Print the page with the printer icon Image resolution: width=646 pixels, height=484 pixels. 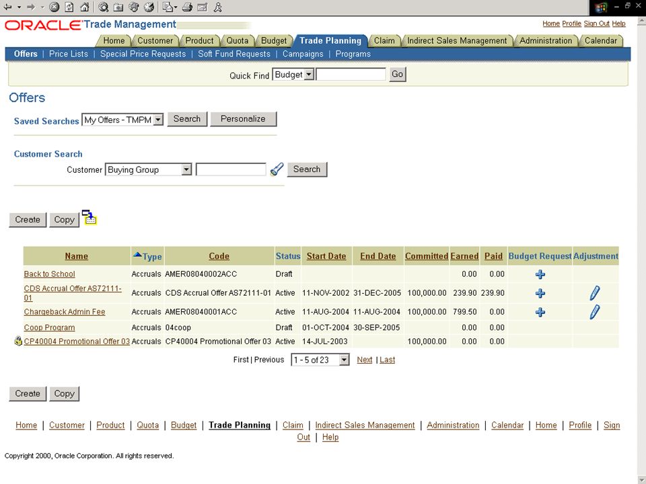pyautogui.click(x=187, y=7)
